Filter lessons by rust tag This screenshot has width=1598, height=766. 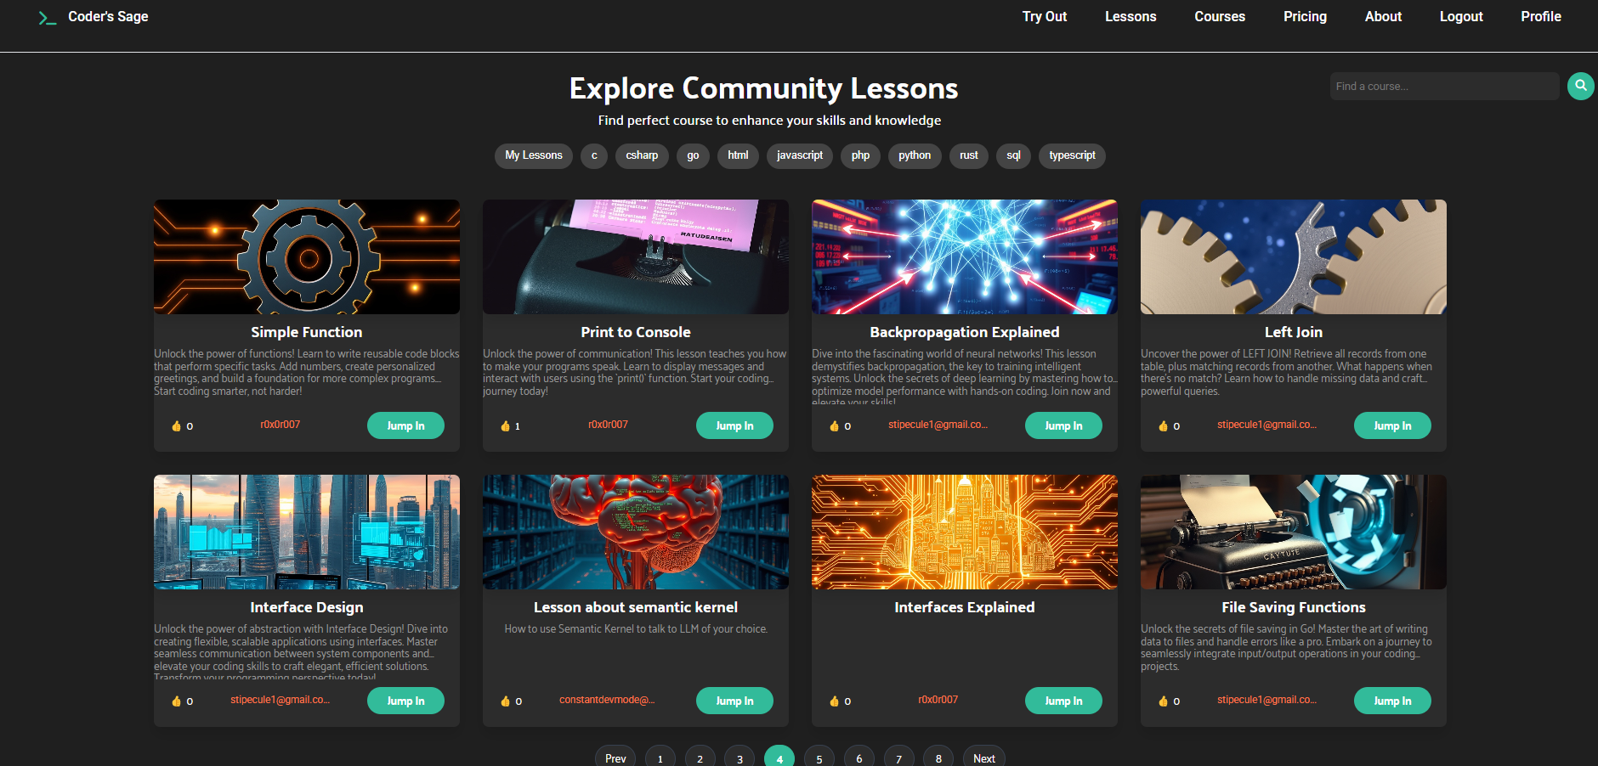pos(969,155)
